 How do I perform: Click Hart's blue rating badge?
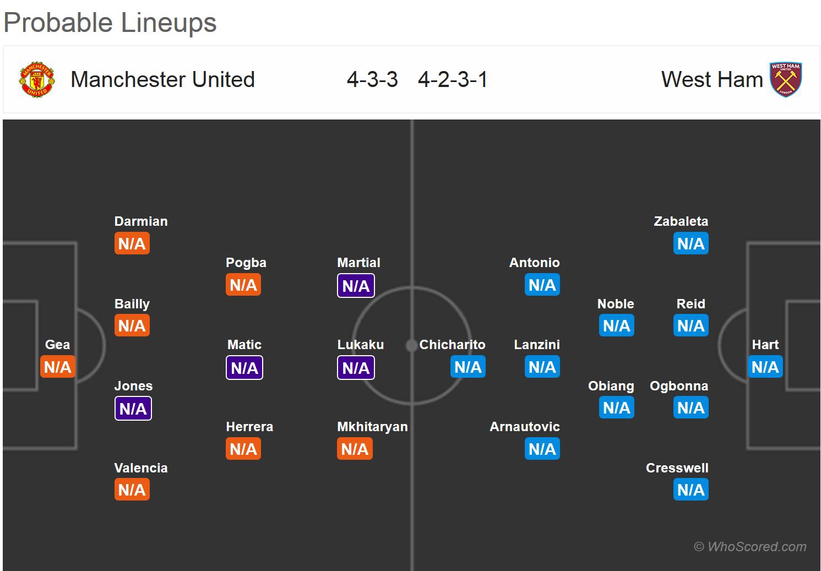[x=765, y=367]
